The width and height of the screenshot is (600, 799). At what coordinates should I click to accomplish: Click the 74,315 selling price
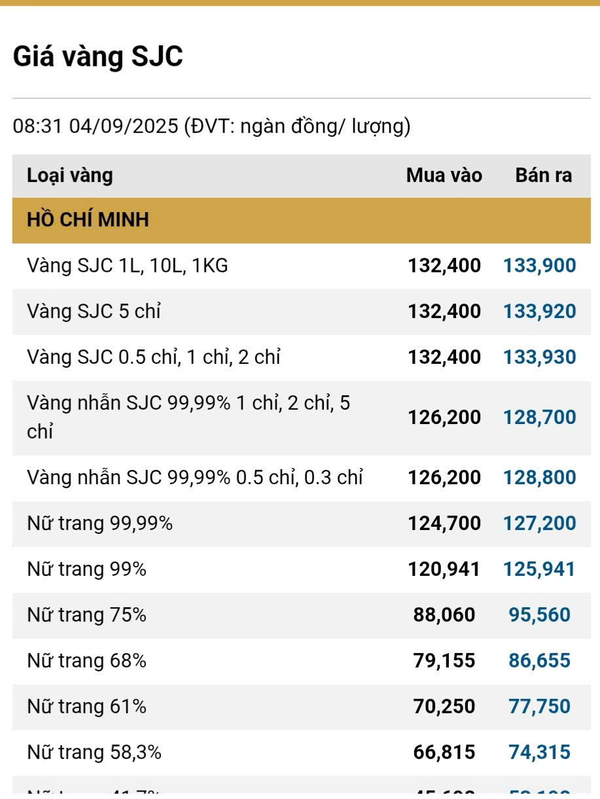point(539,753)
